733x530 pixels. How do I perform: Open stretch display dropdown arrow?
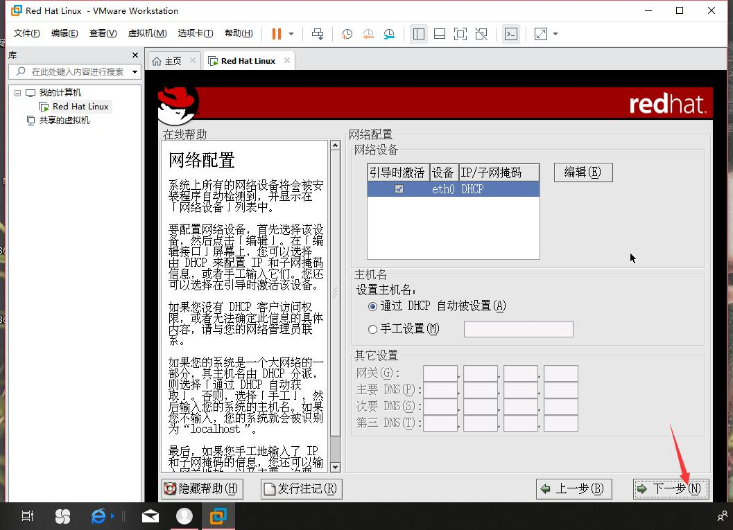click(x=555, y=34)
